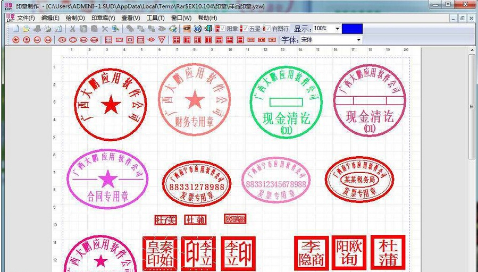Viewport: 478px width, 272px height.
Task: Click the open file toolbar icon
Action: [x=26, y=29]
